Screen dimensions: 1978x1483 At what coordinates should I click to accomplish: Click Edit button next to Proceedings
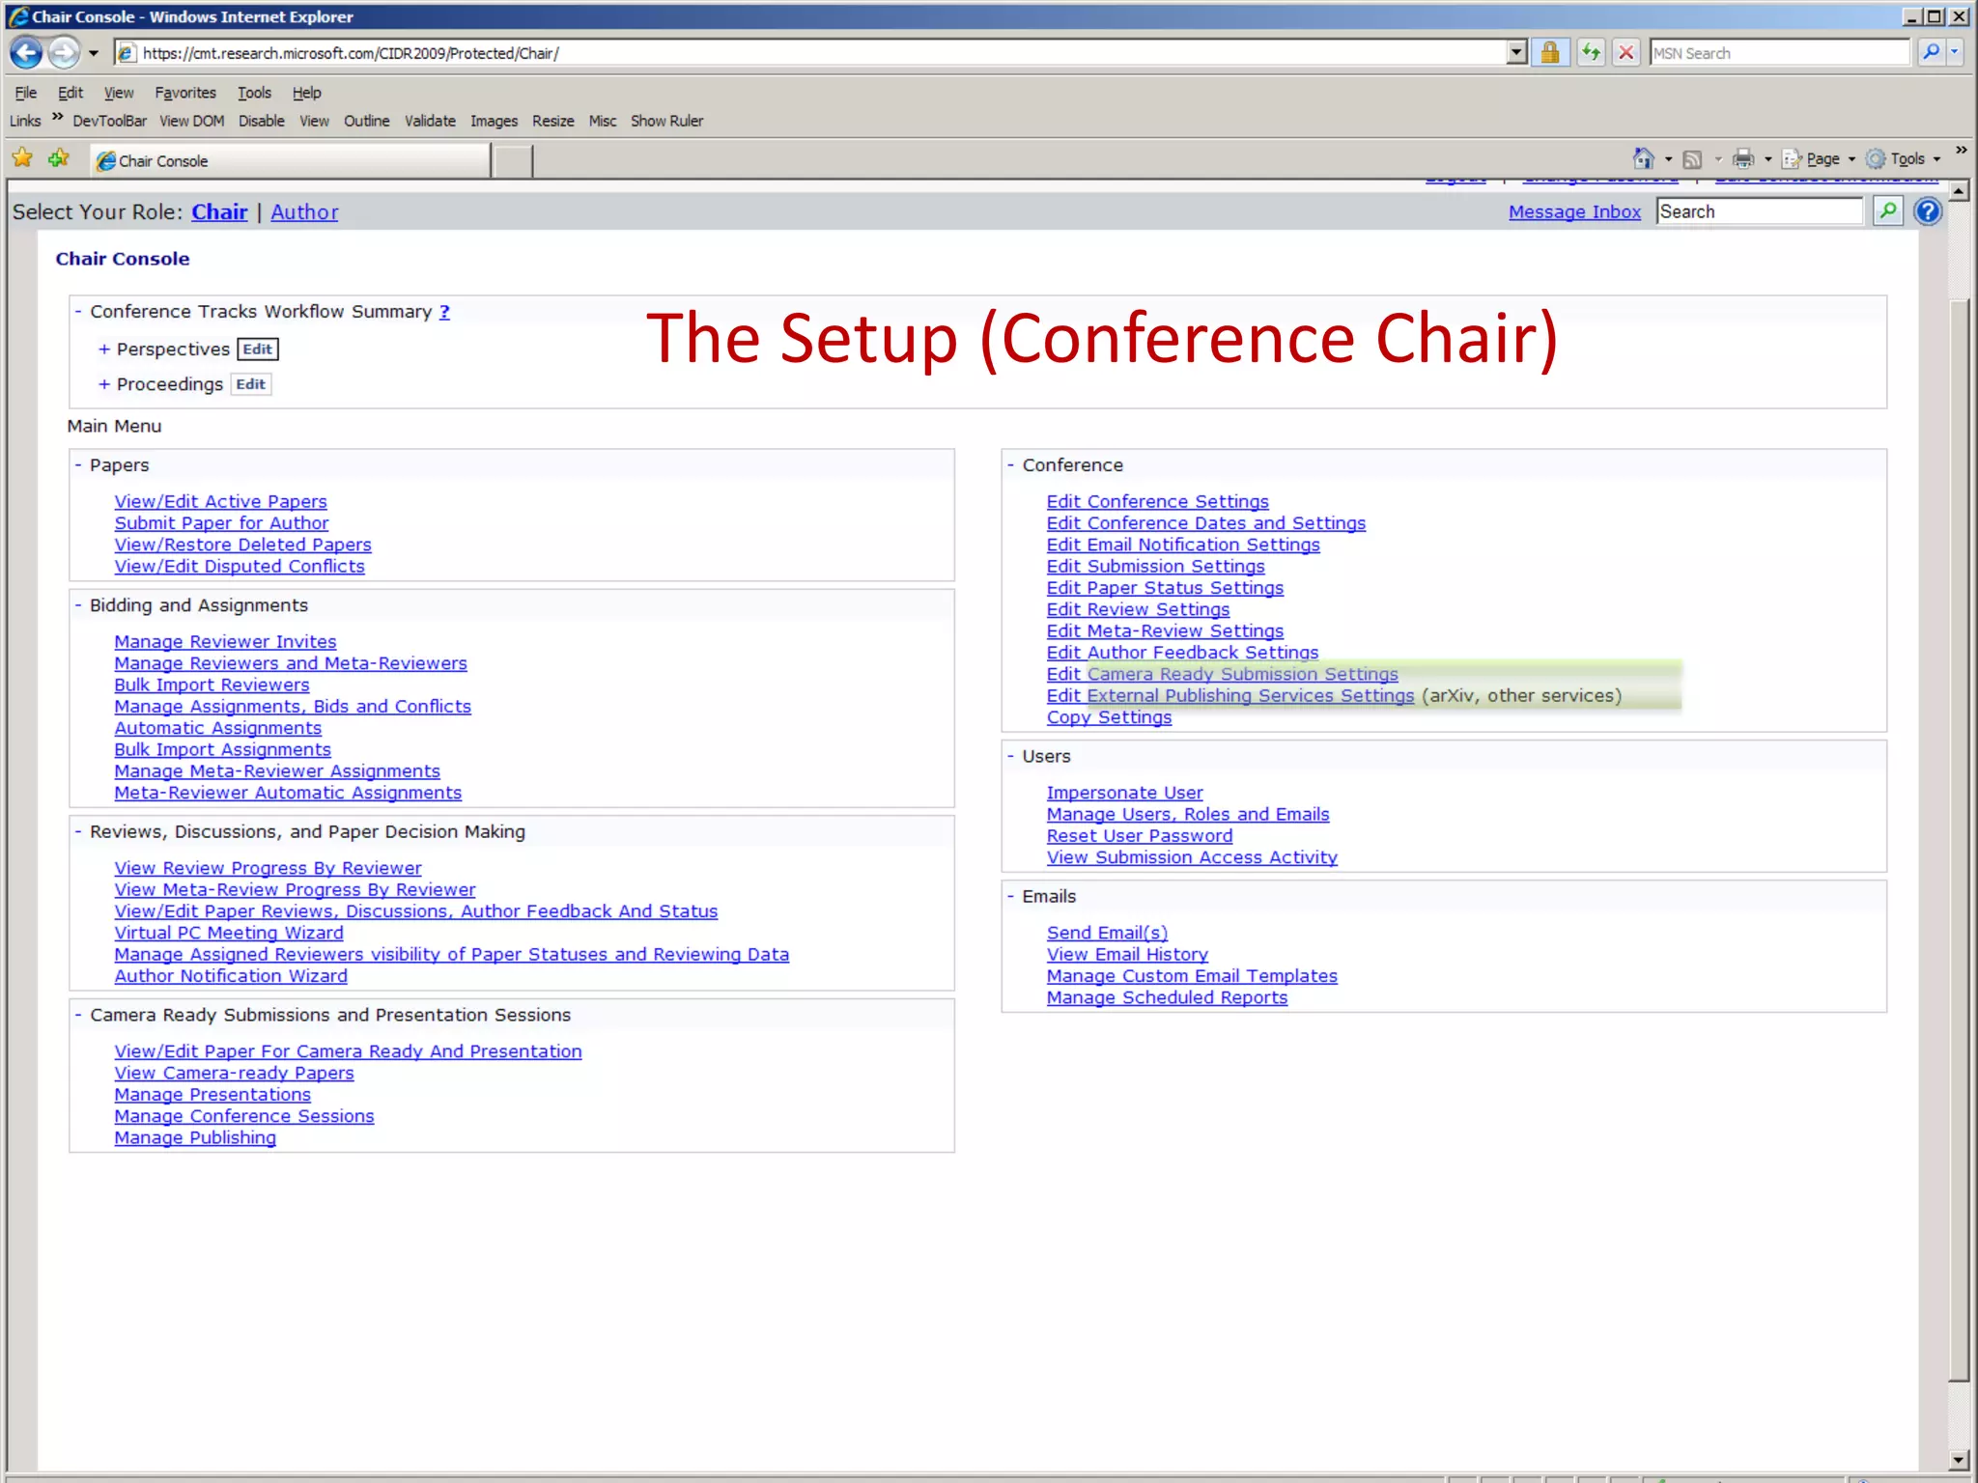[251, 384]
